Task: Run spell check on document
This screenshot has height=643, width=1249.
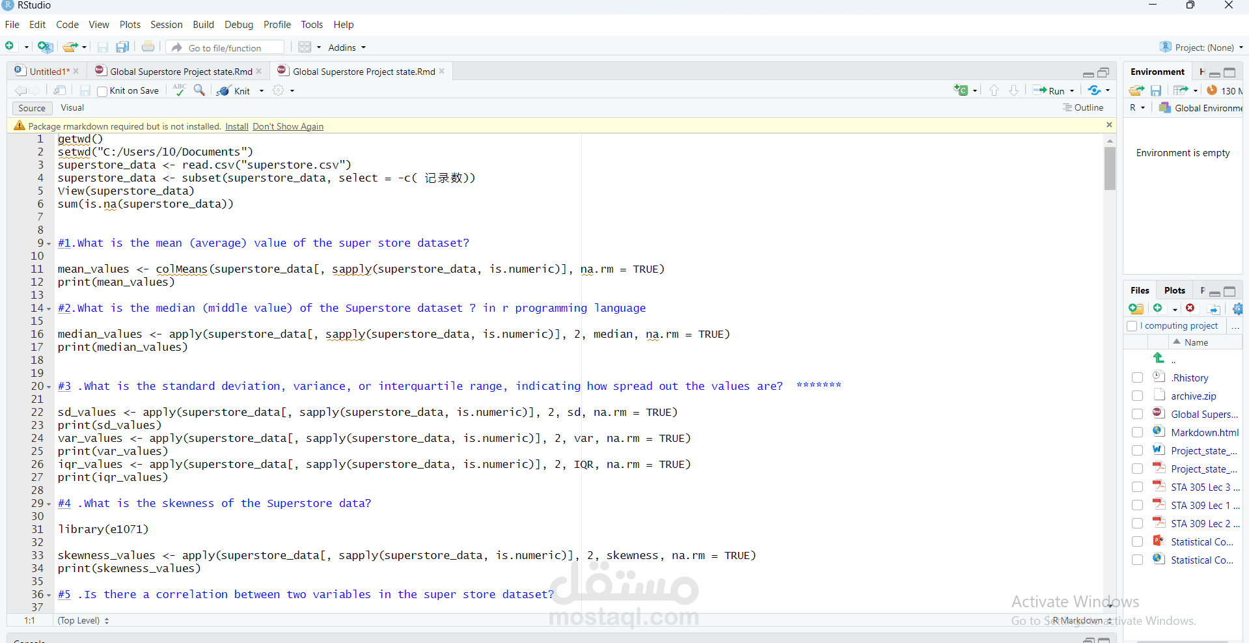Action: (x=179, y=90)
